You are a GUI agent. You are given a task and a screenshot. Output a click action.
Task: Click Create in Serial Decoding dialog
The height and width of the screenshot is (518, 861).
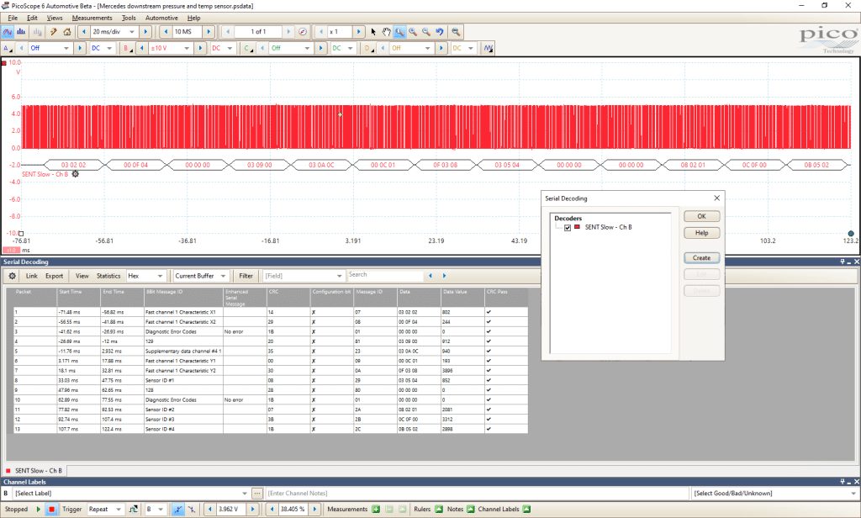[702, 257]
